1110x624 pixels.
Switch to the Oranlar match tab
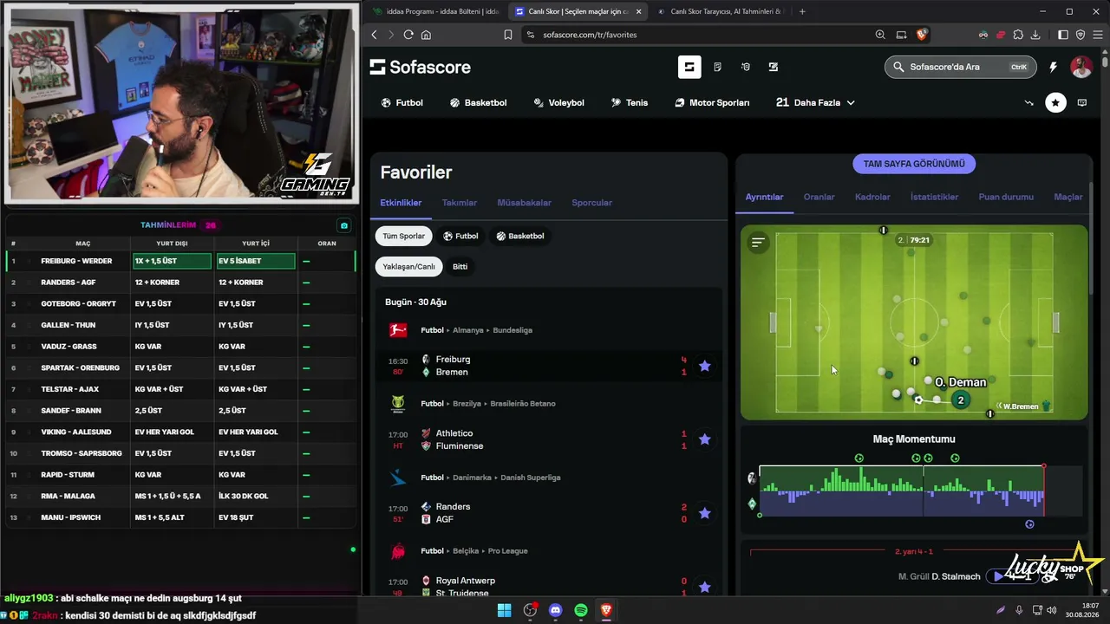(x=819, y=197)
